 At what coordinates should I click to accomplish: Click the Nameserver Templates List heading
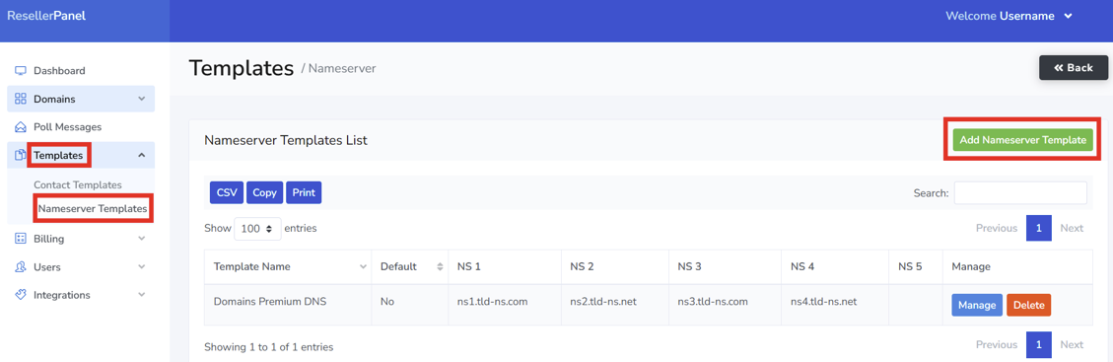285,140
